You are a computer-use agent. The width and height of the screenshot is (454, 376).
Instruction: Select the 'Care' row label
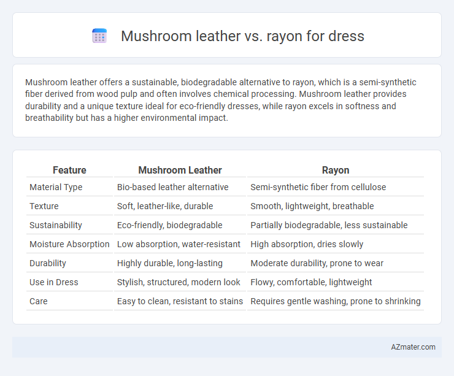(39, 301)
